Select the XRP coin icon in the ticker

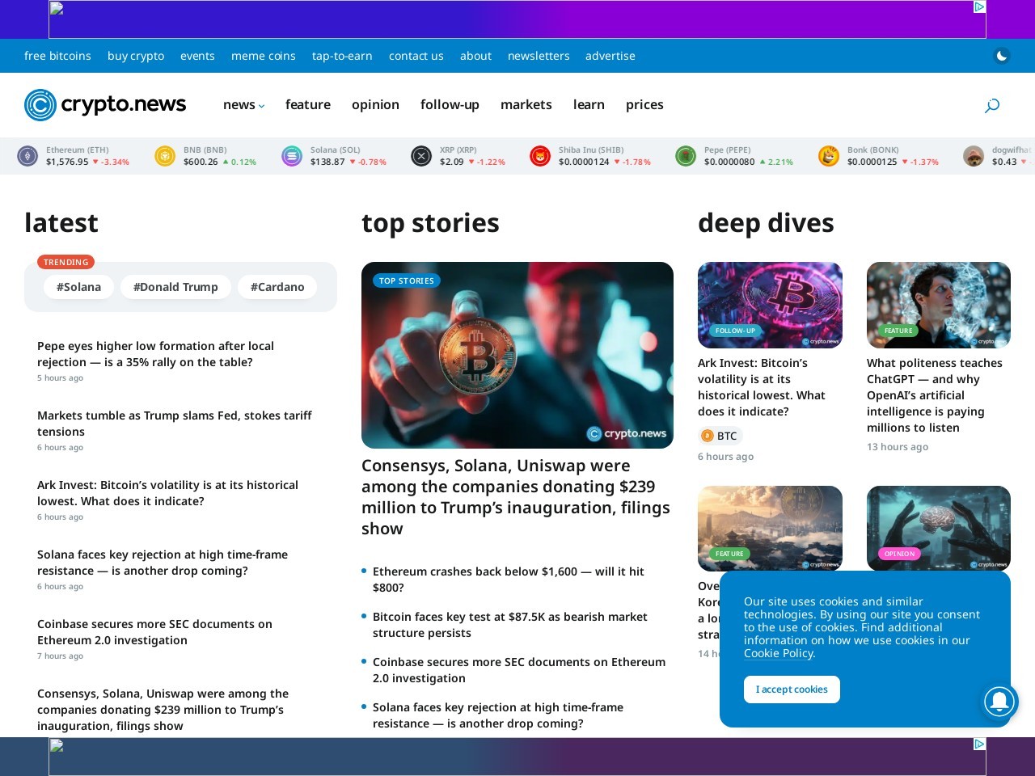tap(420, 155)
